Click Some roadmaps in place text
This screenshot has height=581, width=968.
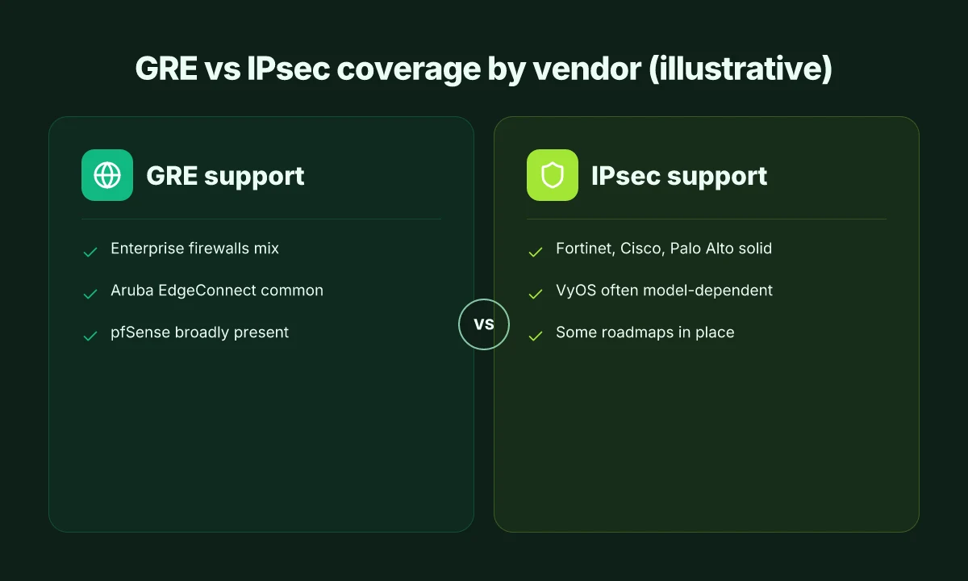pos(645,332)
